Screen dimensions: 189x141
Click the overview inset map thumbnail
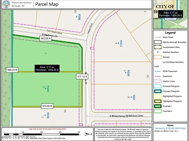170,15
